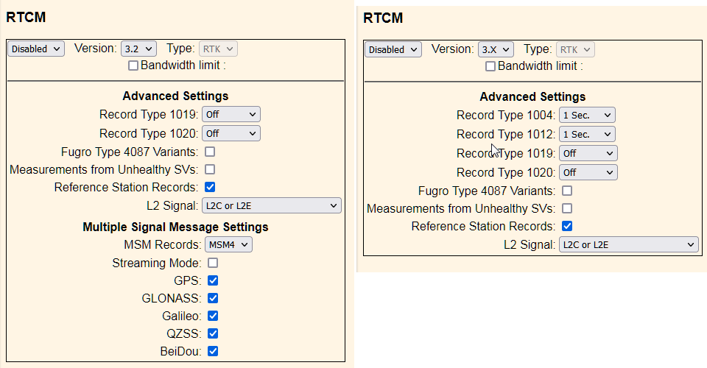Uncheck the BeiDou checkbox
Screen dimensions: 707x368
coord(213,351)
